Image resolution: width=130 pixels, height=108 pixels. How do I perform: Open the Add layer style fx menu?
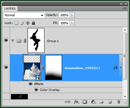pos(76,102)
